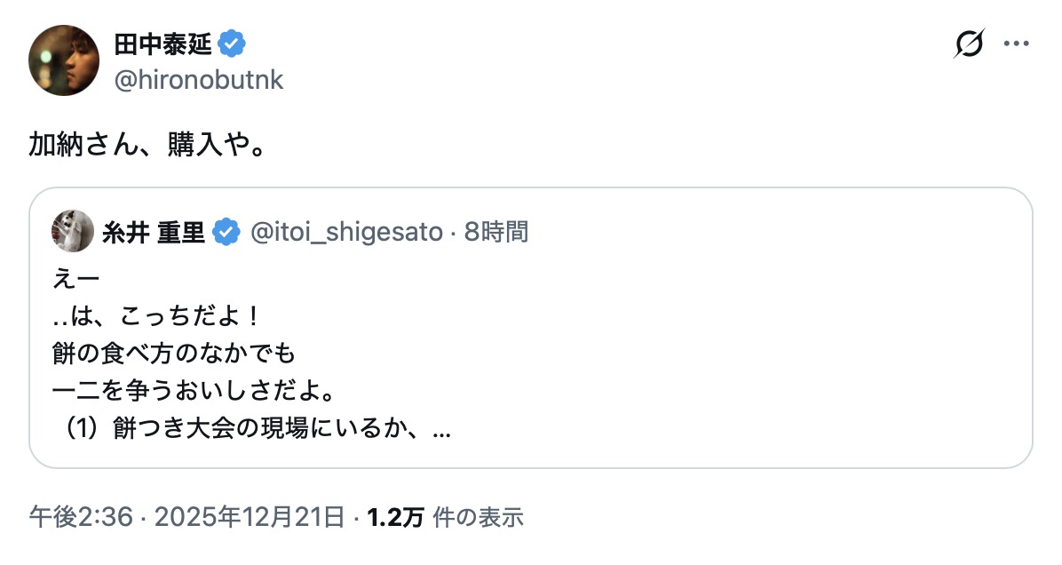Image resolution: width=1062 pixels, height=565 pixels.
Task: Click the blue verified badge beside 田中泰延
Action: tap(234, 43)
